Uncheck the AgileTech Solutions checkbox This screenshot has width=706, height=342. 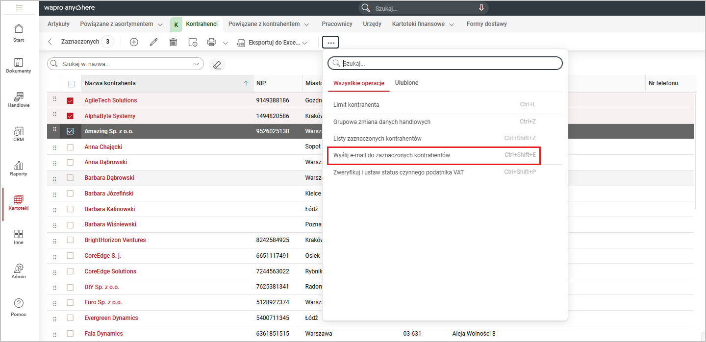[x=70, y=100]
